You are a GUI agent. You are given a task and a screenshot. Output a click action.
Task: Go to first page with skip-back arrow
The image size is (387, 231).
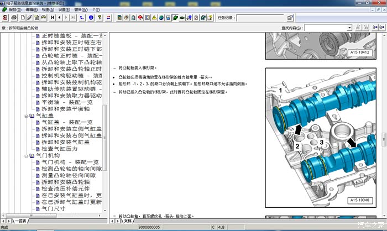coord(53,18)
